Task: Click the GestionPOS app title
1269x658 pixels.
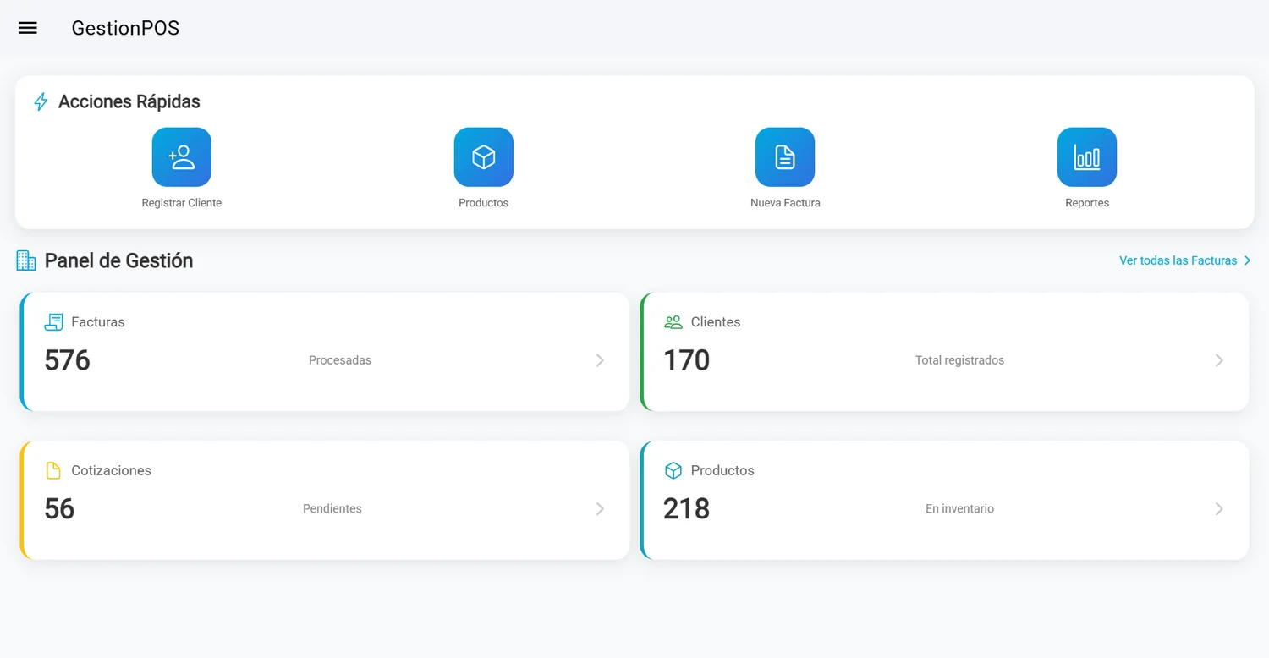Action: coord(125,28)
